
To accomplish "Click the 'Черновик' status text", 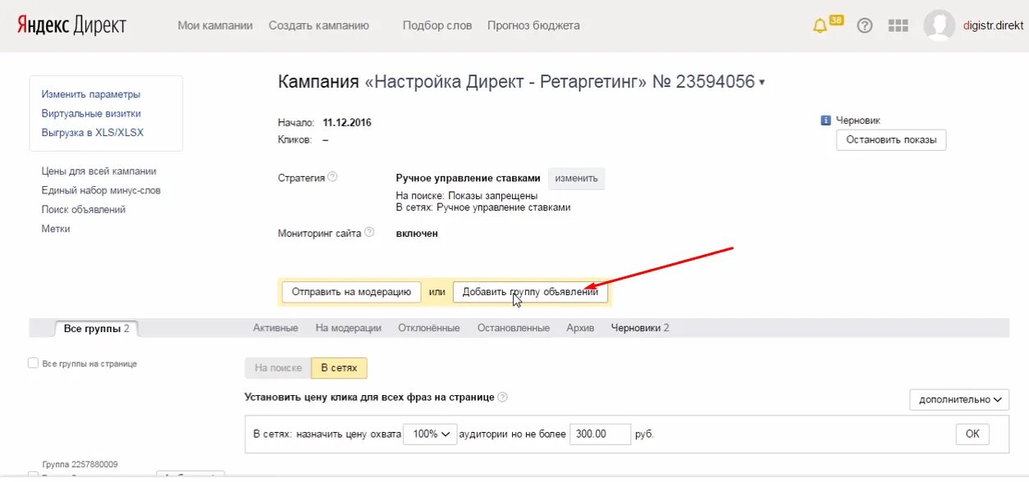I will click(x=858, y=120).
